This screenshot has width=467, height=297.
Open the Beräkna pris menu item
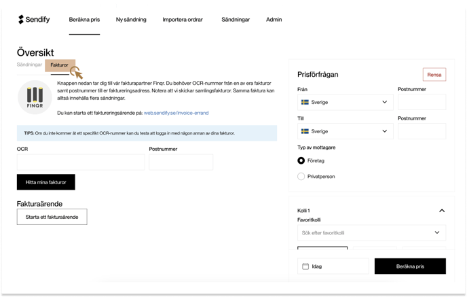[84, 20]
